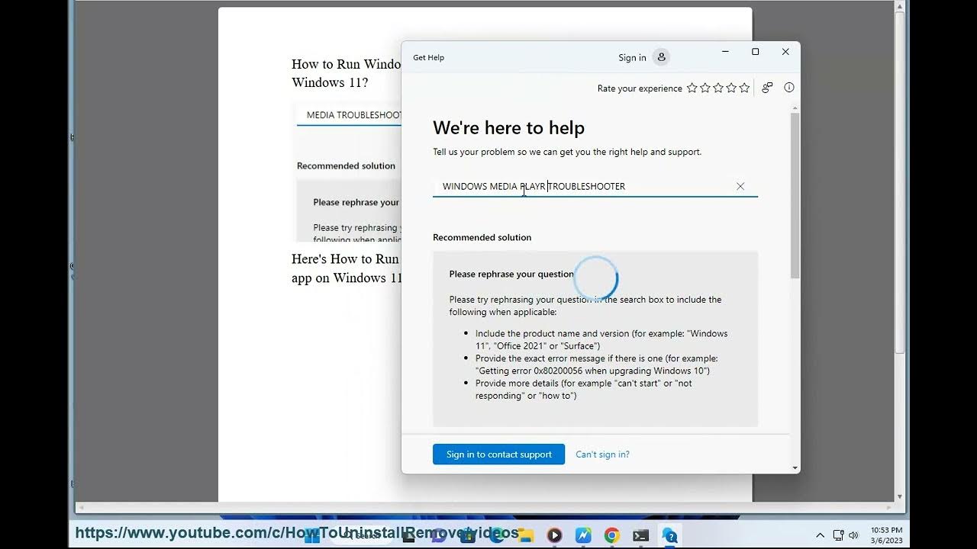Select the second rating star
Viewport: 977px width, 549px height.
tap(705, 88)
